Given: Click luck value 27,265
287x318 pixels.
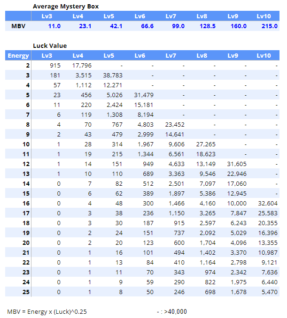Looking at the screenshot, I should [x=206, y=144].
